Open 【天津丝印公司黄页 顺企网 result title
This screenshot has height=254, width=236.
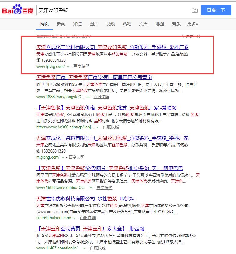(x=90, y=229)
